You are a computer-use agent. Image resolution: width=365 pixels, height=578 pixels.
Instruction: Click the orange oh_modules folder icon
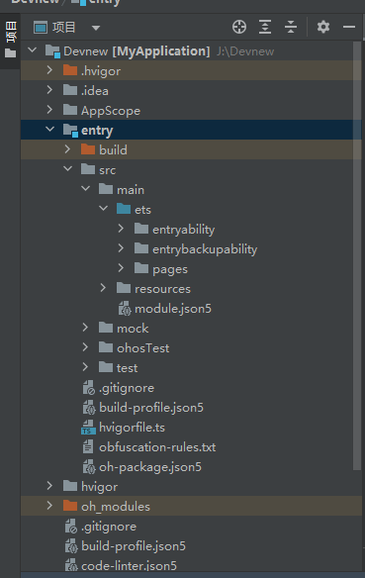[70, 506]
